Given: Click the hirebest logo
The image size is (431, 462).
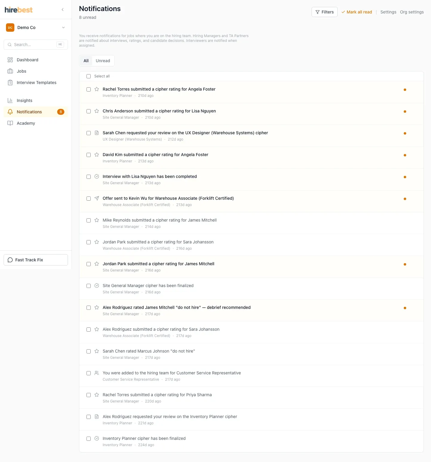Looking at the screenshot, I should pyautogui.click(x=19, y=10).
